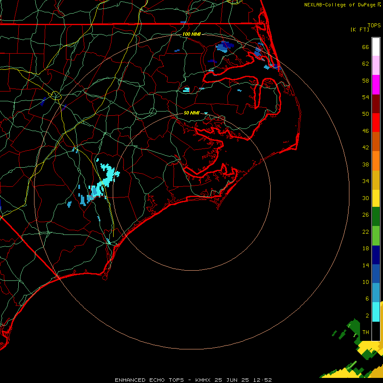
Task: Select the bright red legend swatch
Action: point(376,123)
